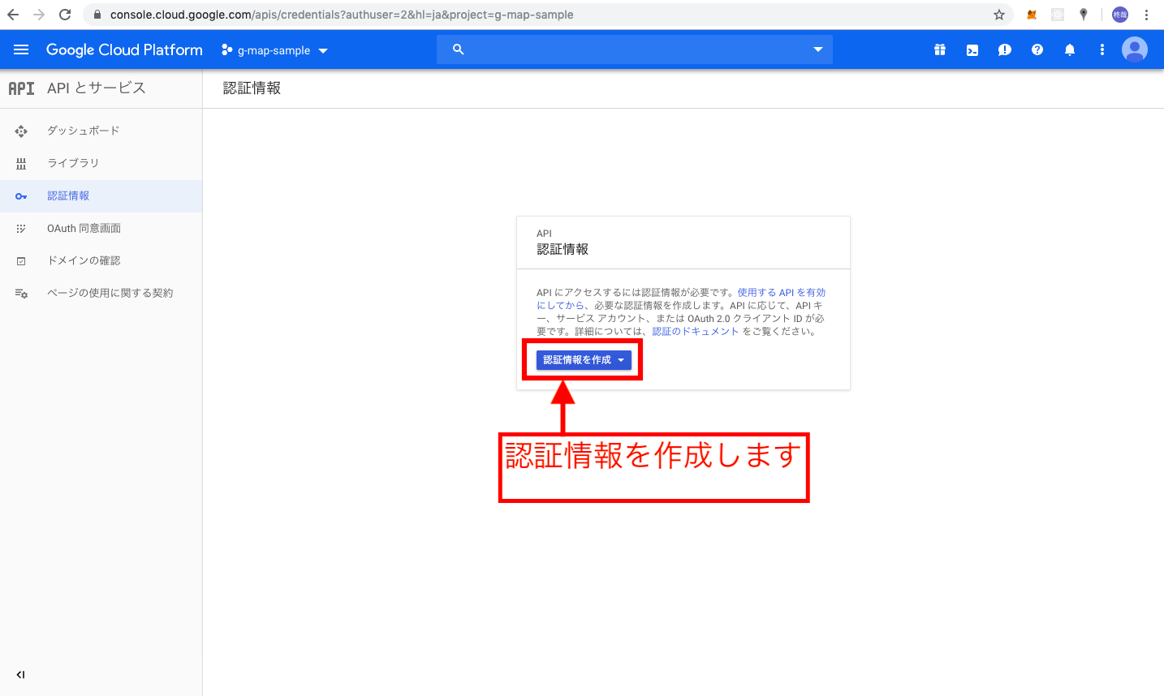Open the ダッシュボード sidebar icon
Screen dimensions: 1164x696
pyautogui.click(x=21, y=131)
